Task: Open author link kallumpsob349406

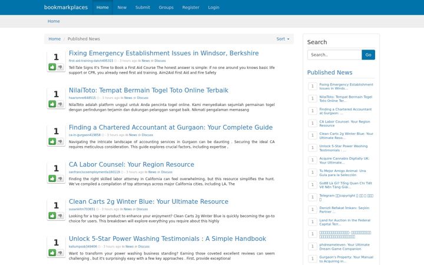Action: point(83,246)
